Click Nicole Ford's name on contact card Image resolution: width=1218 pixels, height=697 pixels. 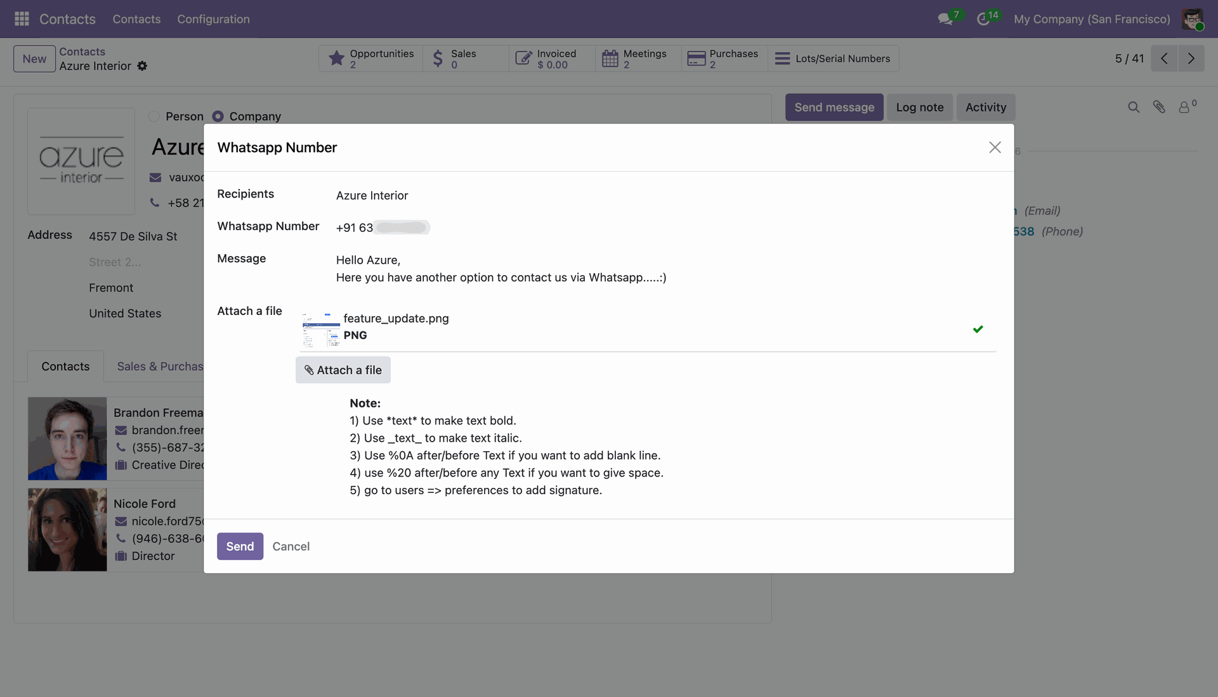145,504
